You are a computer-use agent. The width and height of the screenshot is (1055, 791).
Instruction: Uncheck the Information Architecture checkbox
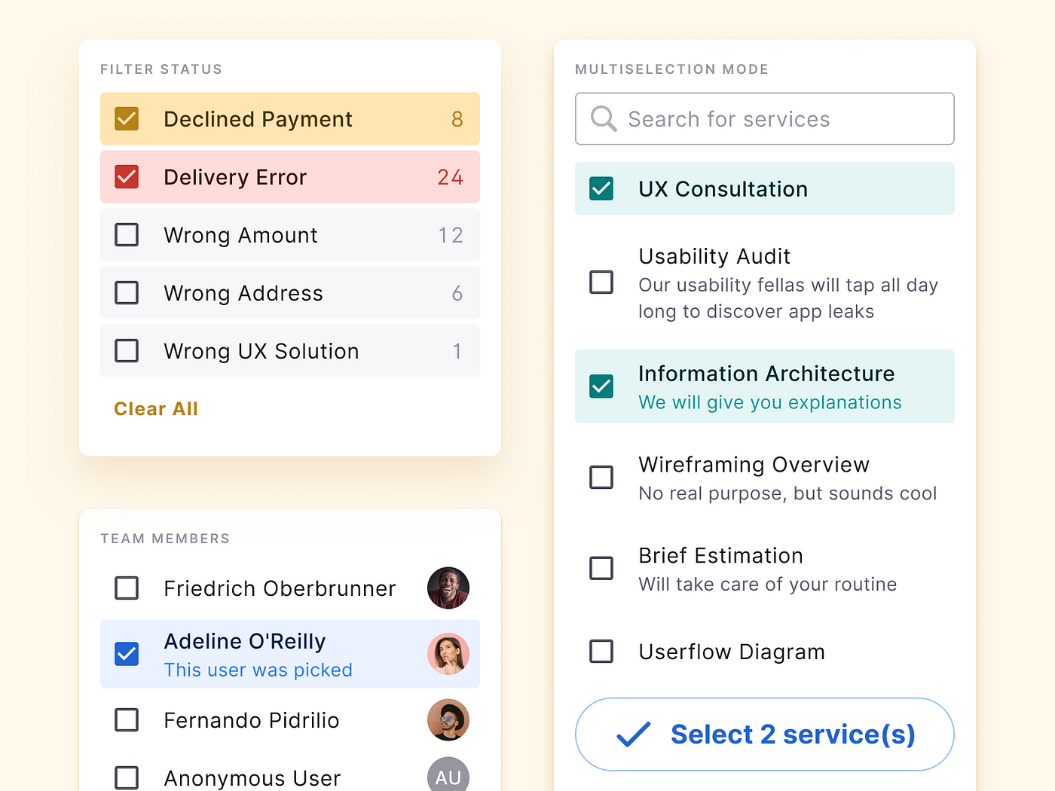point(601,386)
